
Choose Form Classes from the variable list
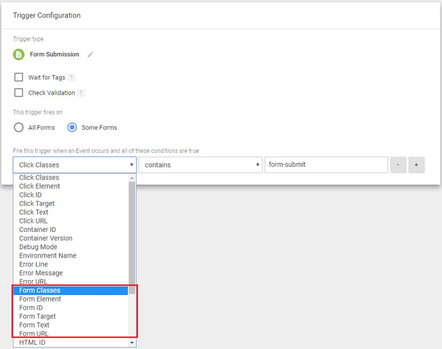pos(40,290)
